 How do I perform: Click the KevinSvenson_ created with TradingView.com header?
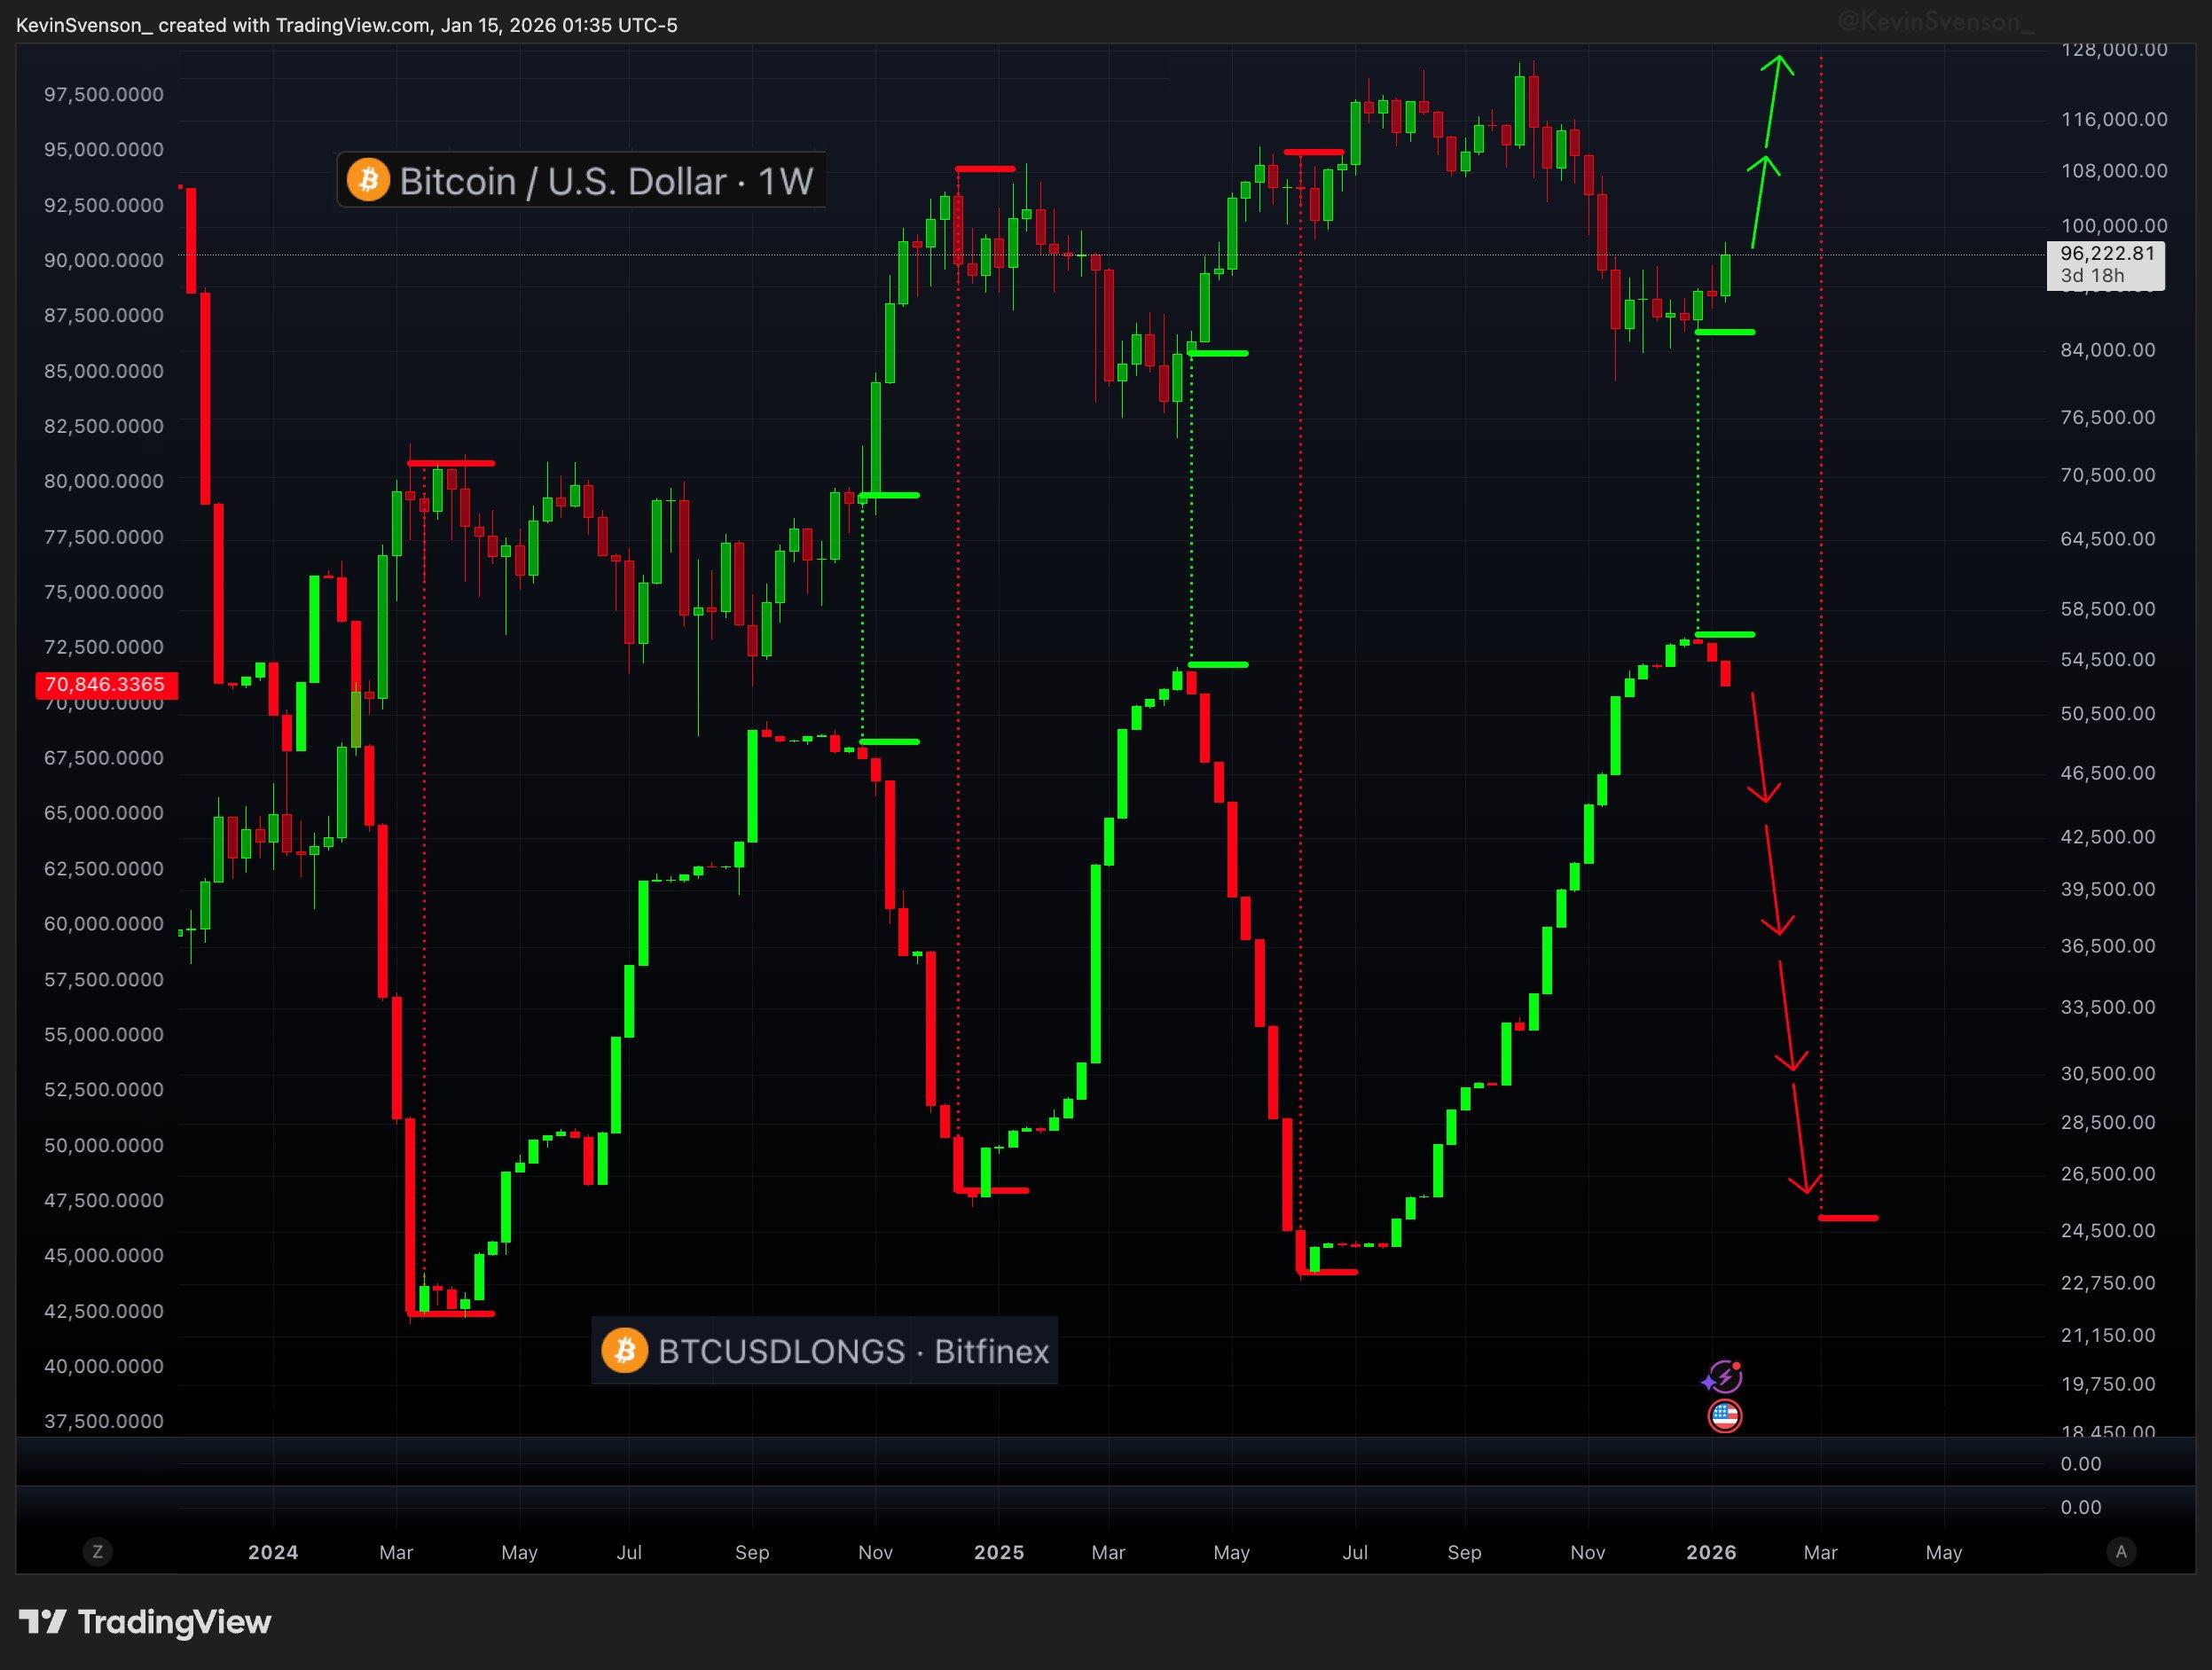(x=346, y=24)
